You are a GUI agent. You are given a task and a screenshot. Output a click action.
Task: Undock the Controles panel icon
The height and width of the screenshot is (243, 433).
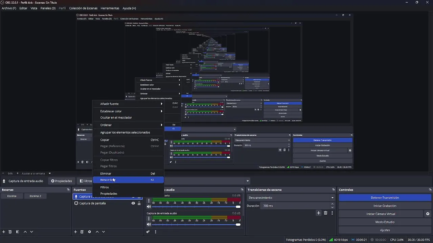pyautogui.click(x=430, y=190)
